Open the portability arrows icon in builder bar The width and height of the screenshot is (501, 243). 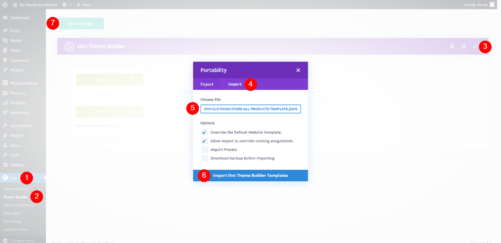click(475, 47)
